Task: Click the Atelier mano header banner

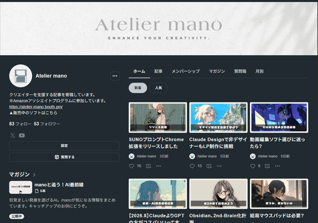Action: coord(159,29)
